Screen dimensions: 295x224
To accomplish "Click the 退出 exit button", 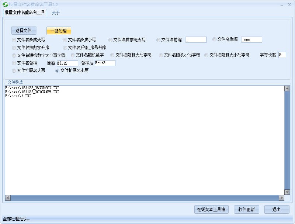I will tap(277, 209).
